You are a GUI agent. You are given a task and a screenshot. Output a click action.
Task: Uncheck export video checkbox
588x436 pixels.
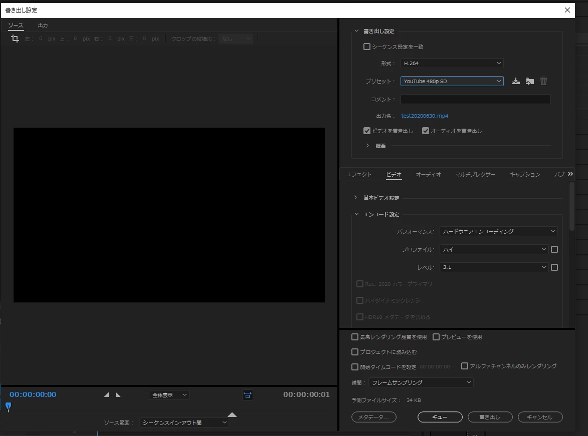367,131
